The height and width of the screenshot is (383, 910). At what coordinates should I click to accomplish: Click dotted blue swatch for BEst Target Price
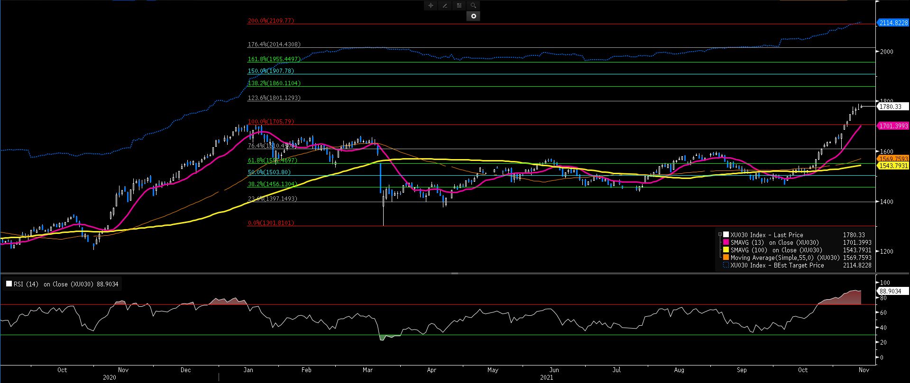726,265
